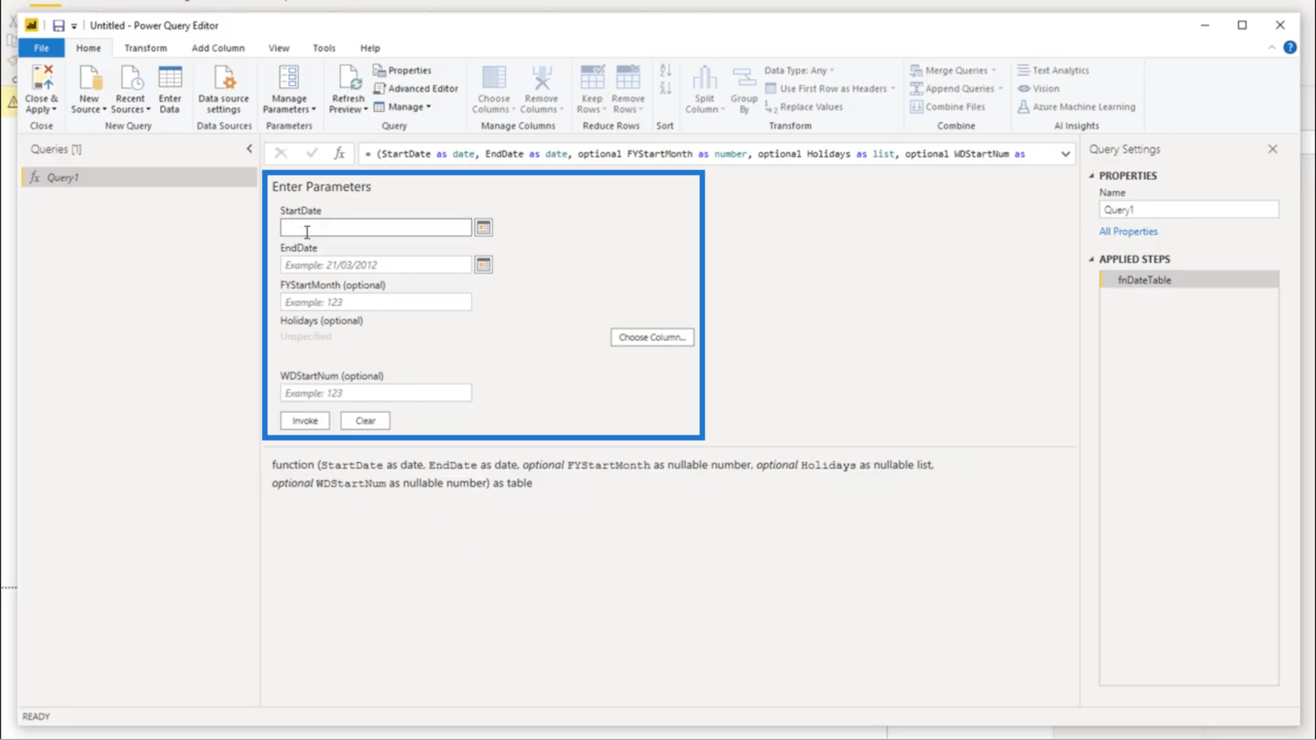Viewport: 1316px width, 740px height.
Task: Open the Merge Queries dropdown
Action: [953, 70]
